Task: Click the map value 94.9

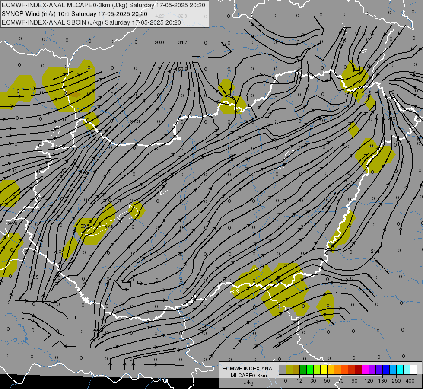Action: click(x=13, y=223)
